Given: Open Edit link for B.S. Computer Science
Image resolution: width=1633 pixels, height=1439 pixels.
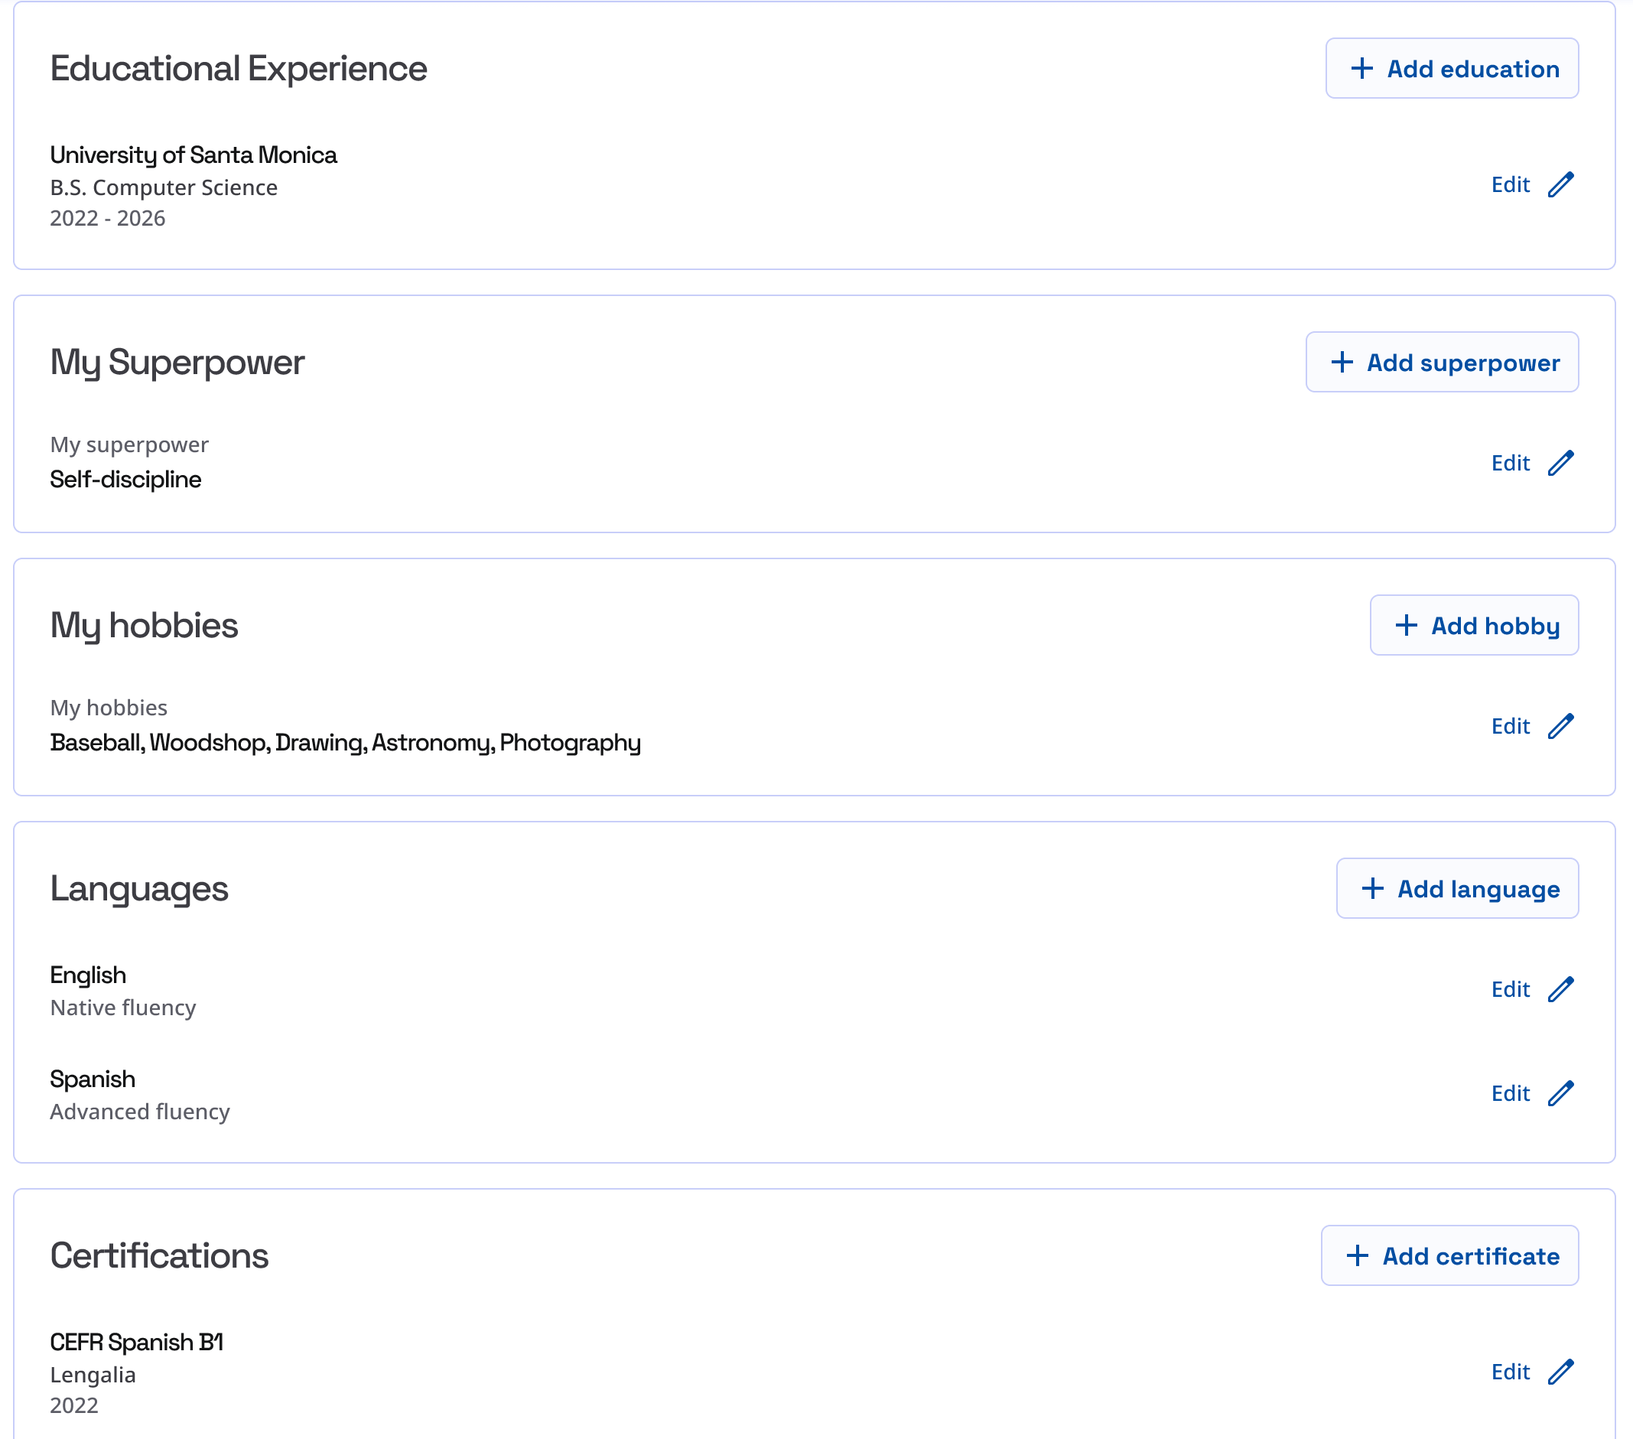Looking at the screenshot, I should click(1510, 184).
